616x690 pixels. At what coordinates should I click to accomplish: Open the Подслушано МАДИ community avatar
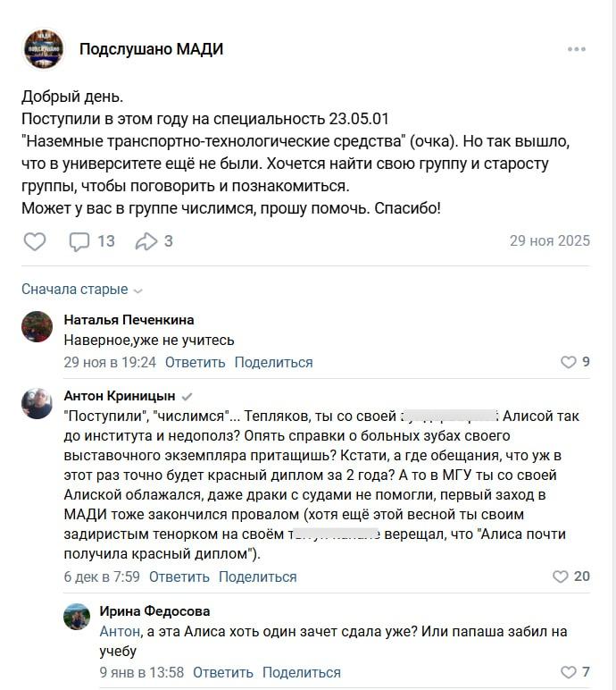44,49
